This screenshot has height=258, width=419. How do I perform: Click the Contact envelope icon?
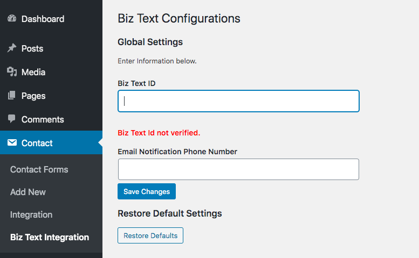tap(12, 143)
